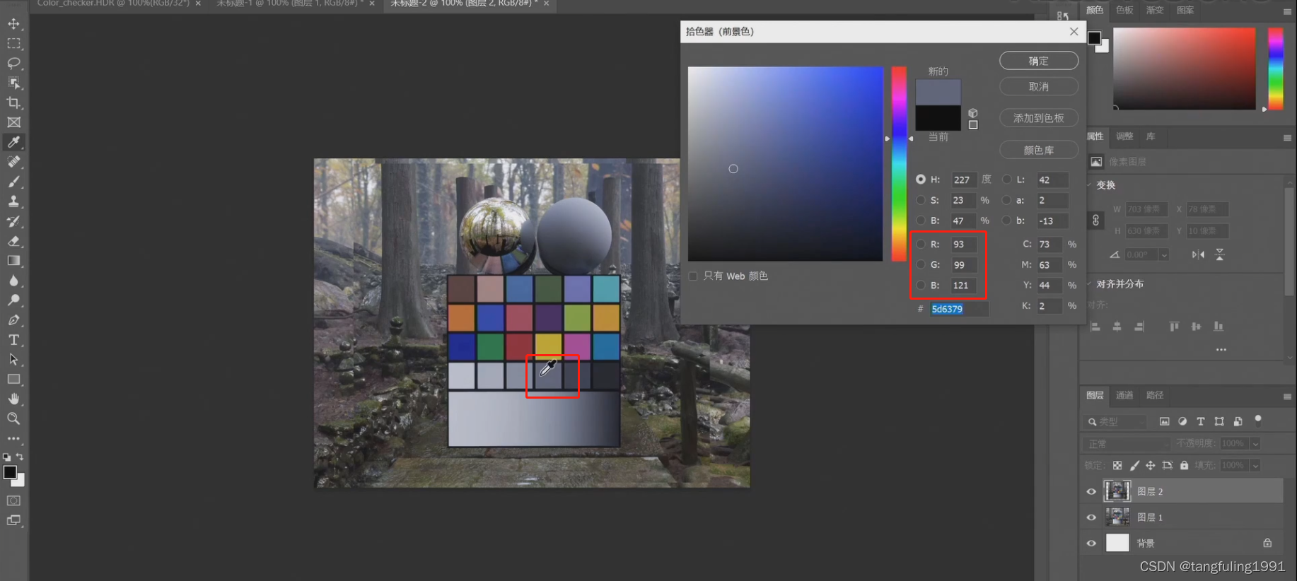Toggle Quick Mask mode icon

click(x=13, y=500)
